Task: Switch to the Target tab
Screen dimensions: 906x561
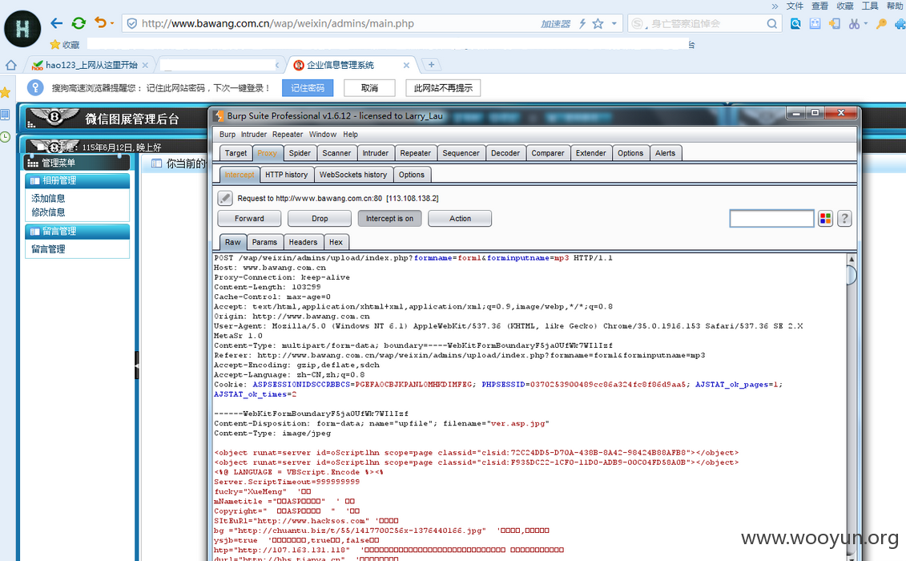Action: (x=236, y=153)
